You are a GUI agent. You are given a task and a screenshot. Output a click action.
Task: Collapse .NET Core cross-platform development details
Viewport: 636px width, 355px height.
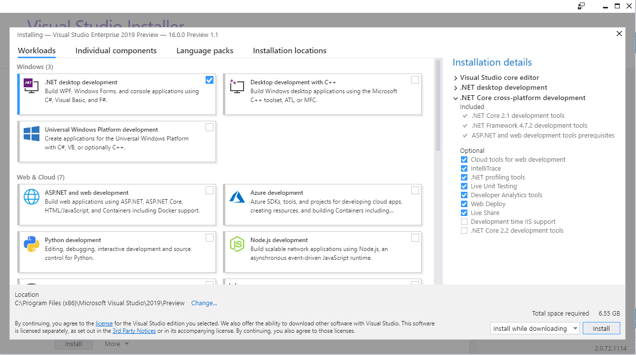point(456,98)
